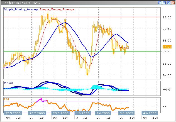This screenshot has width=176, height=122.
Task: Click the 4.6.2009 date marker
Action: [149, 113]
